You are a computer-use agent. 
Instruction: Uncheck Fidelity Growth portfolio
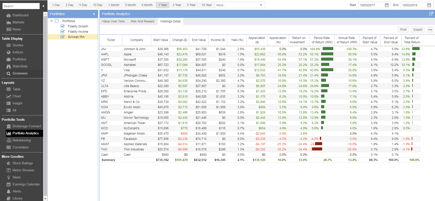pyautogui.click(x=63, y=26)
